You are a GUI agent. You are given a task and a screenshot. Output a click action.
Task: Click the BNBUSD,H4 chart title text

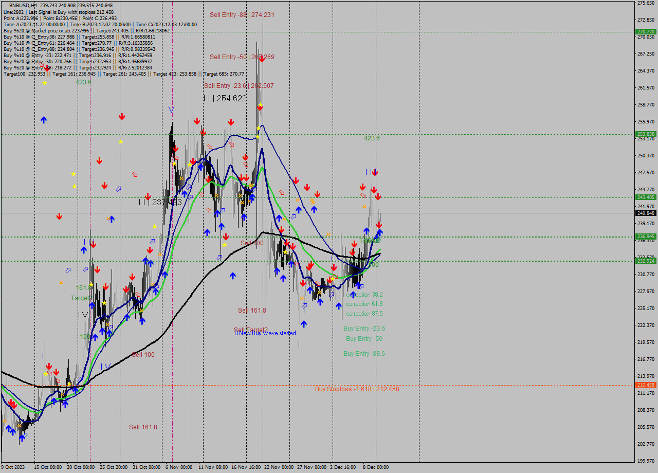click(x=20, y=3)
